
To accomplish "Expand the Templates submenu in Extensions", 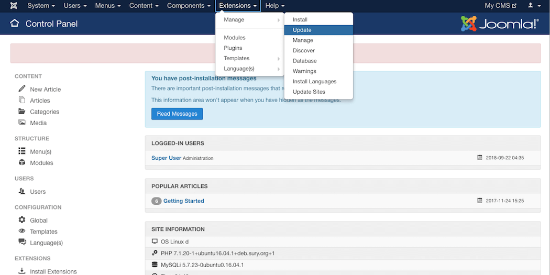I will click(249, 58).
